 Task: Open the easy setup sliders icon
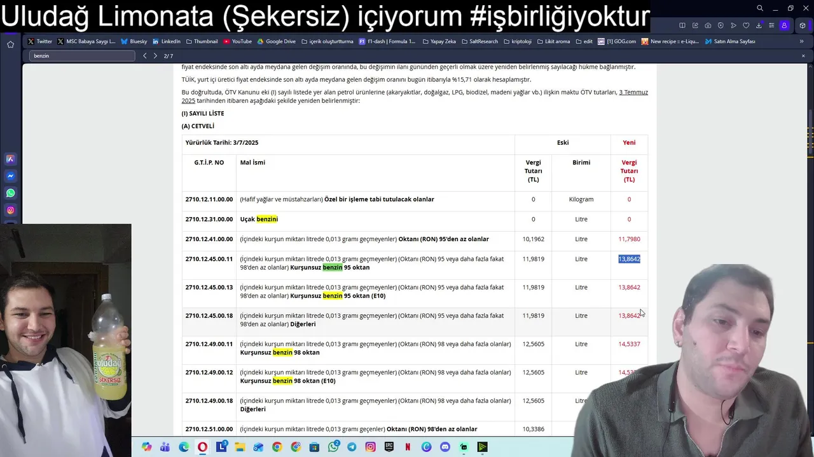[x=771, y=25]
